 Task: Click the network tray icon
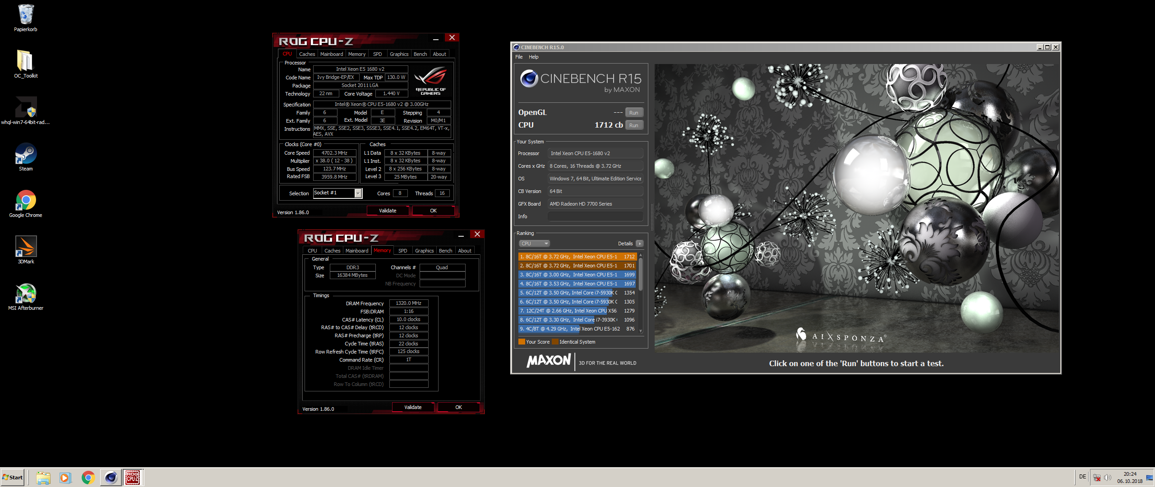[1097, 478]
